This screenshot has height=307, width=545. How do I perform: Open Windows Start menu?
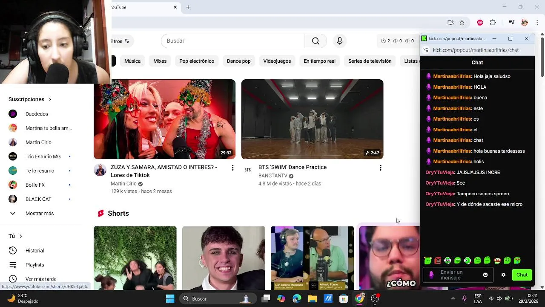tap(170, 298)
